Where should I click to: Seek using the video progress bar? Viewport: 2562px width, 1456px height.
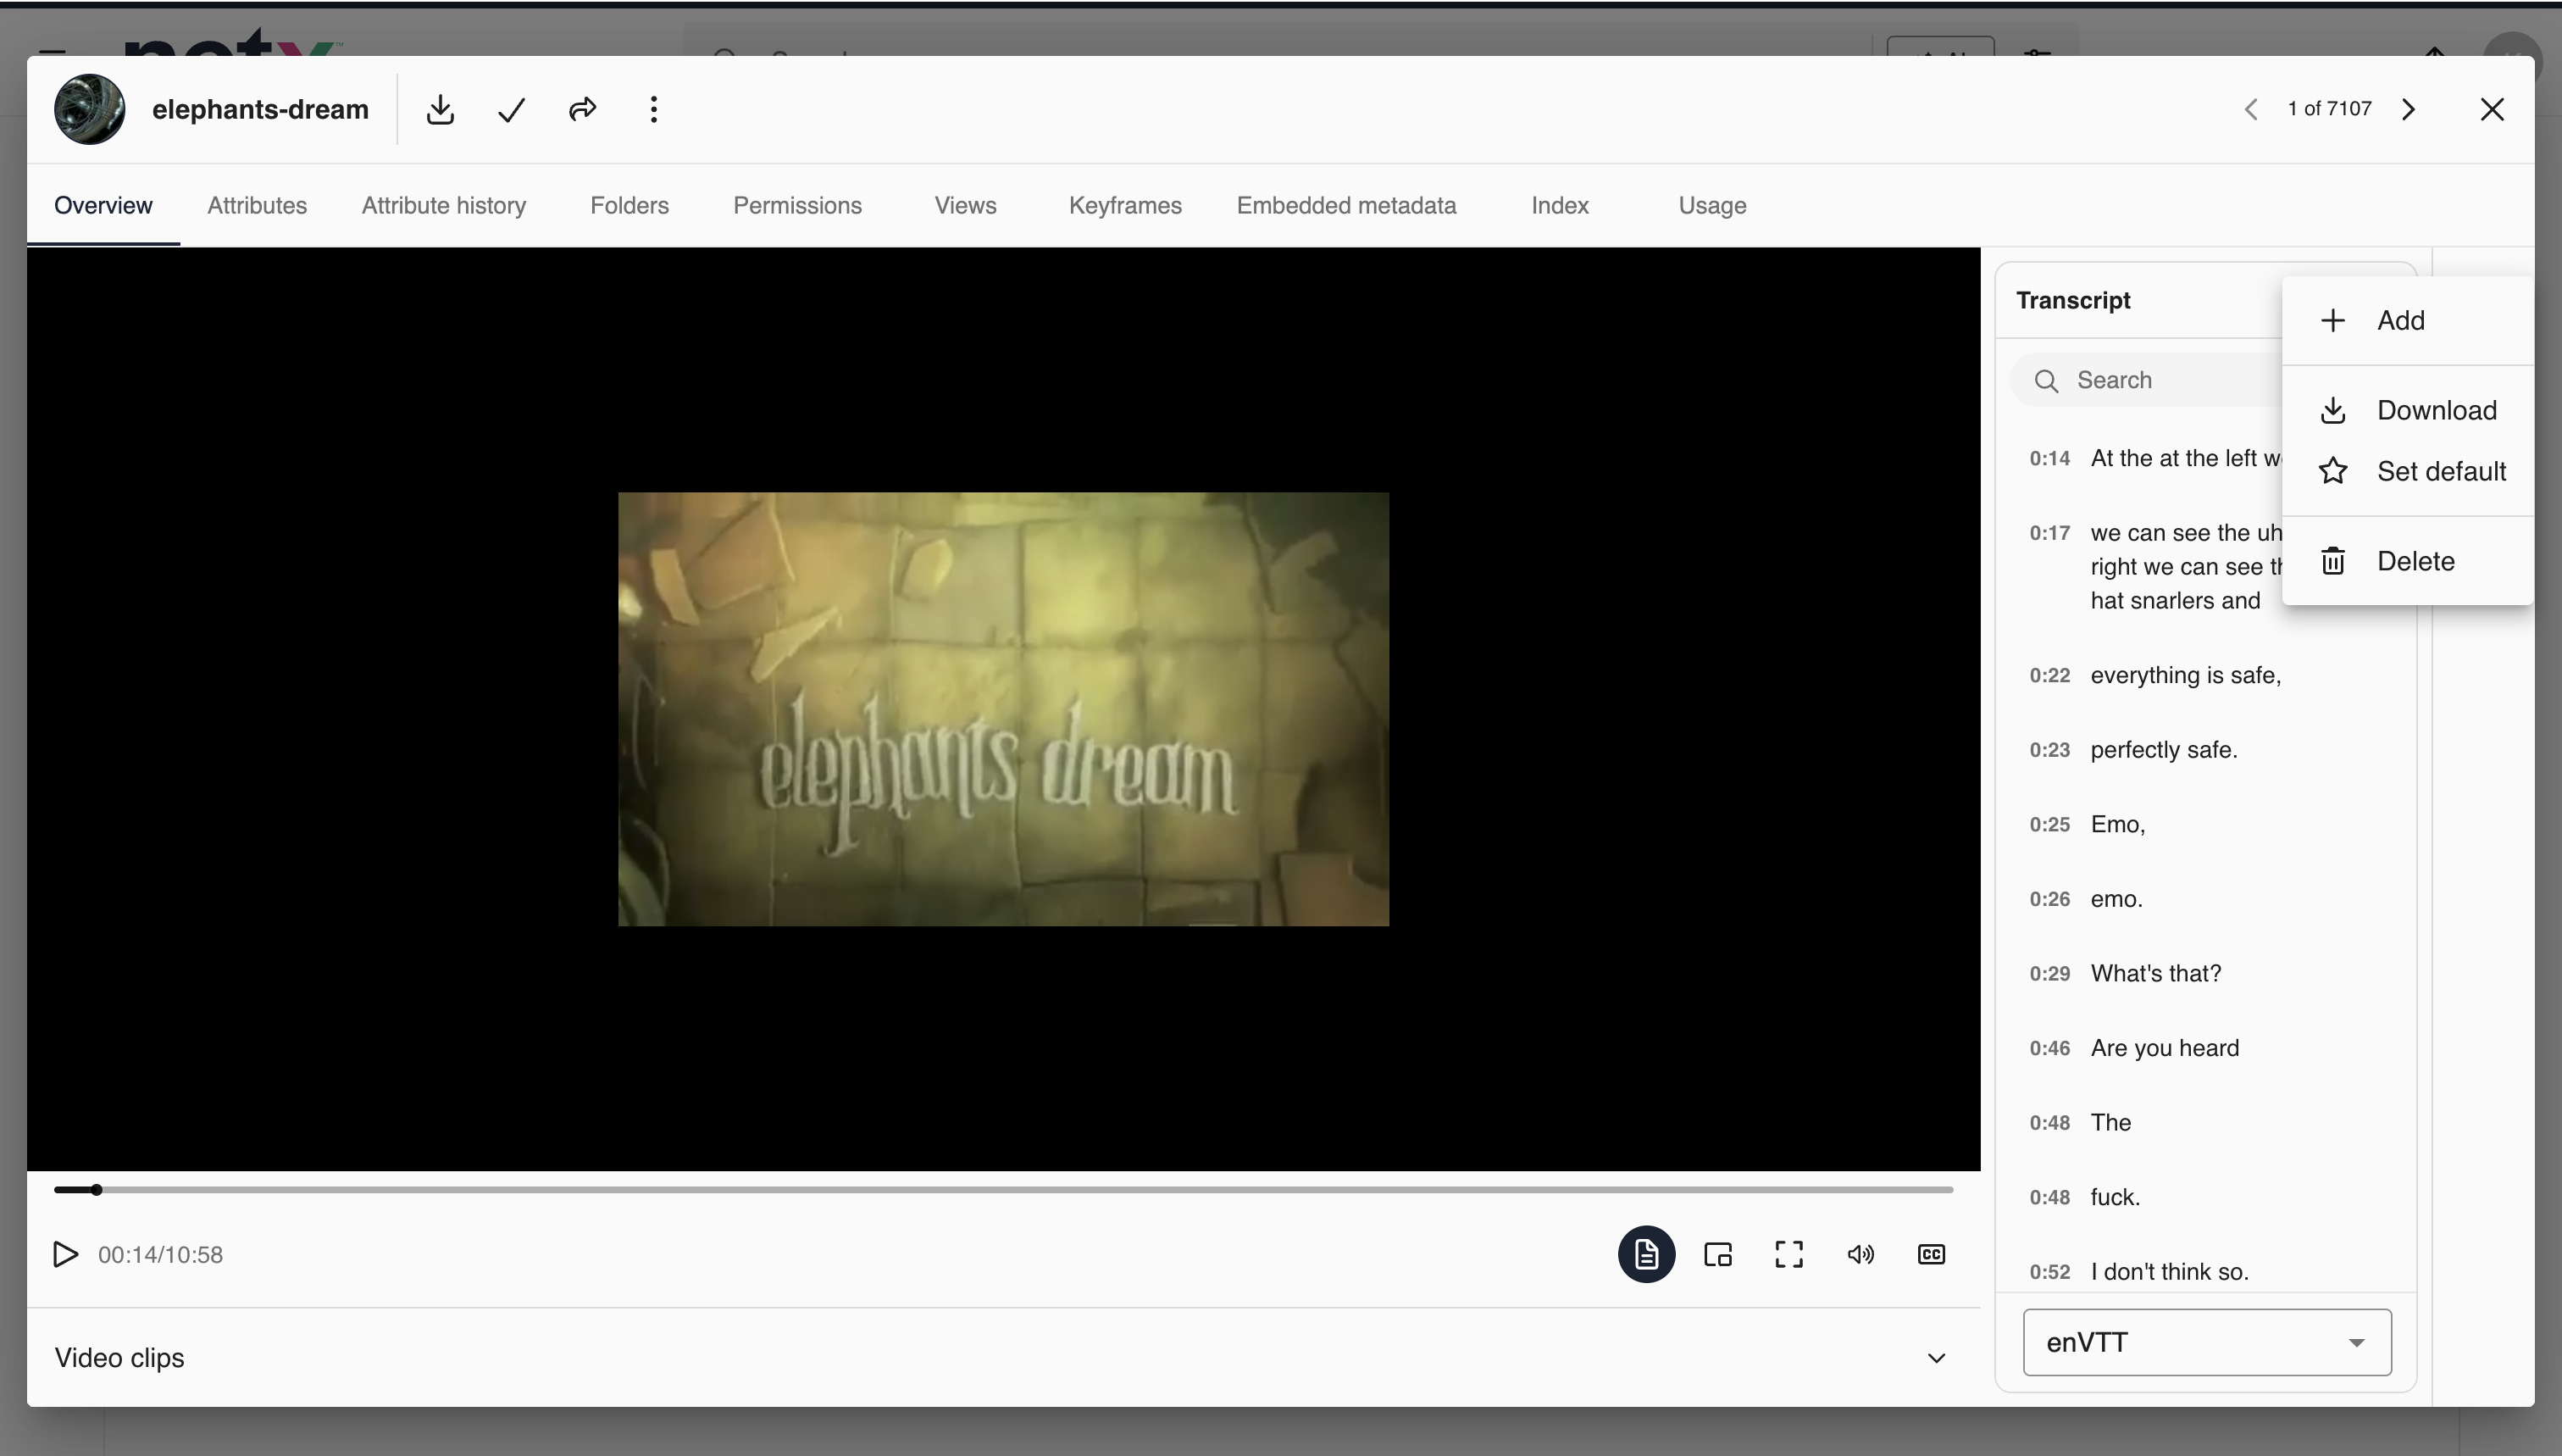tap(1004, 1190)
